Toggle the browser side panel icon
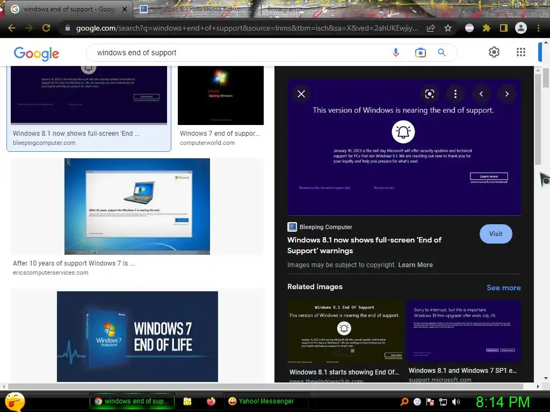Viewport: 550px width, 412px height. pyautogui.click(x=504, y=28)
